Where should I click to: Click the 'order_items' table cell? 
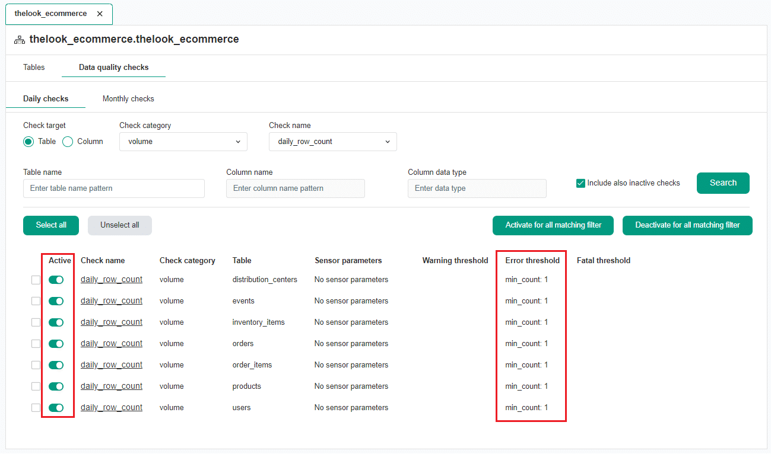pos(252,365)
